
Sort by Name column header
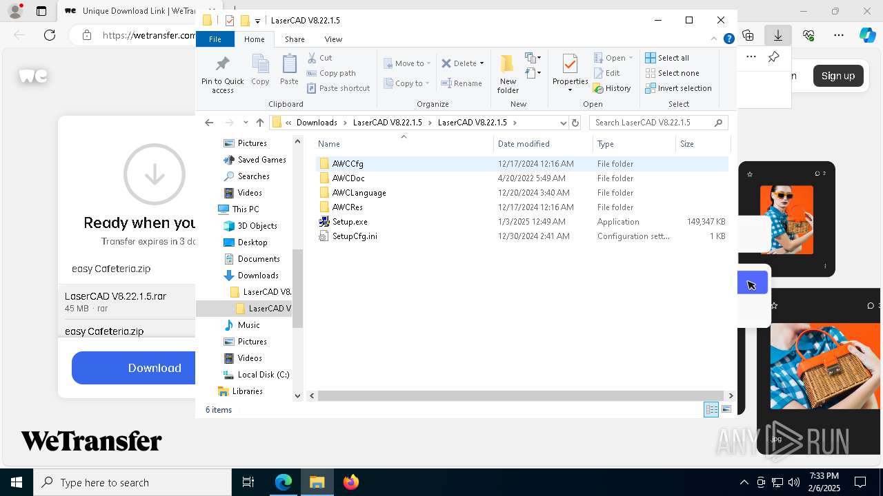click(x=404, y=144)
